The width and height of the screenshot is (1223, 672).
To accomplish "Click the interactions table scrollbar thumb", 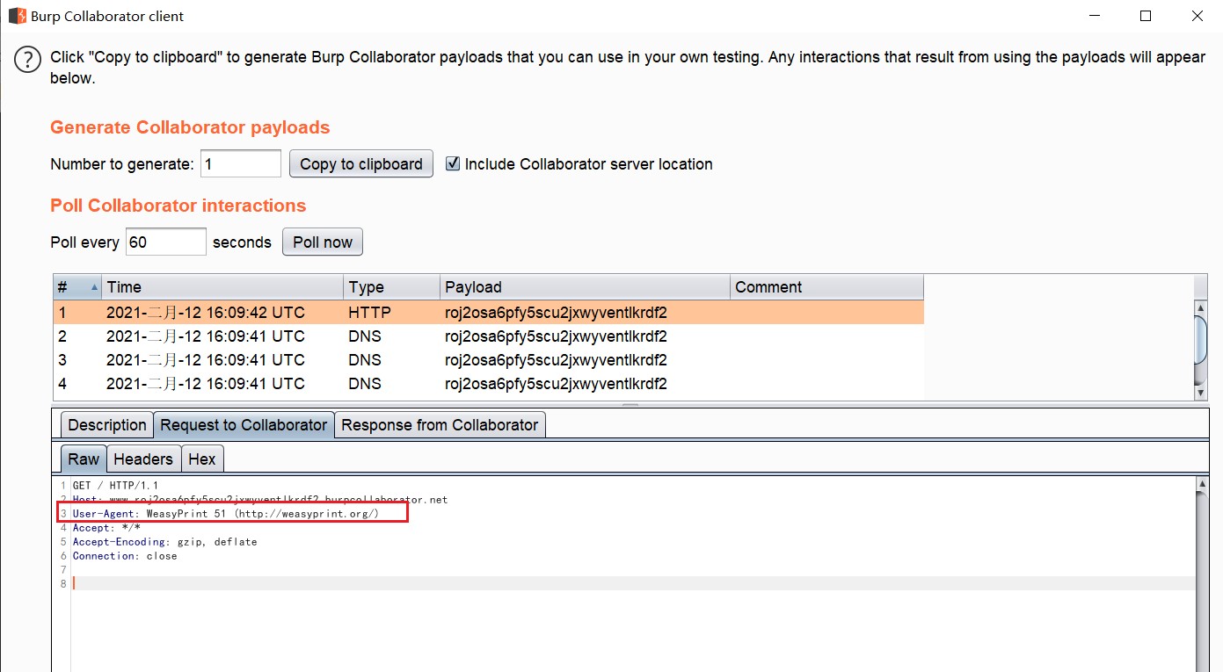I will pyautogui.click(x=1200, y=338).
